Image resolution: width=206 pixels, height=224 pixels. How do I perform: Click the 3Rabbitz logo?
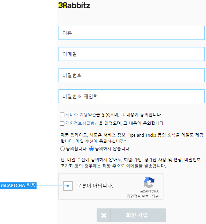pyautogui.click(x=74, y=6)
